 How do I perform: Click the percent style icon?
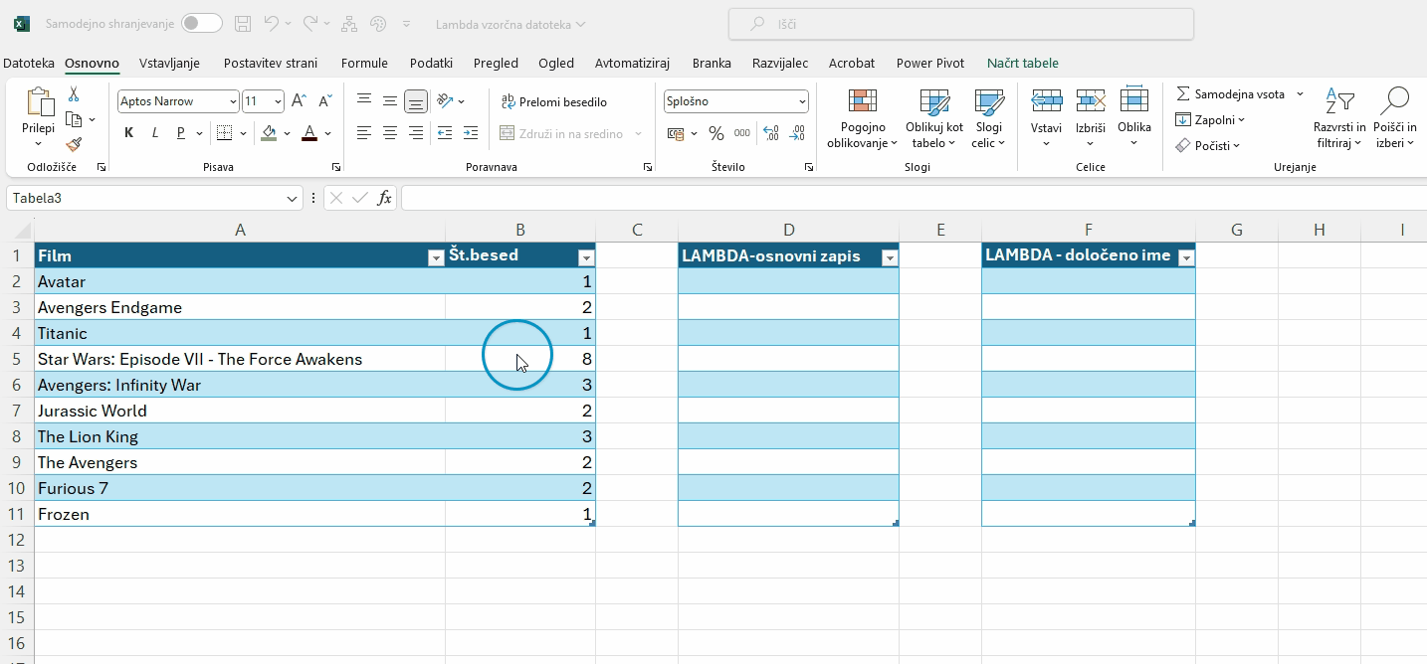[x=716, y=133]
